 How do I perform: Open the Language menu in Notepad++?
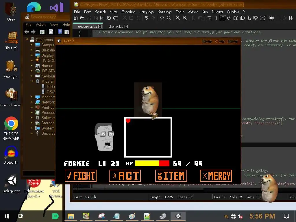coord(147,12)
